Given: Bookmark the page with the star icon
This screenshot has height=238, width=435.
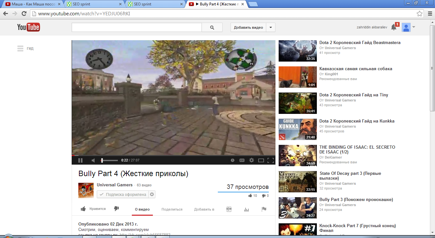Looking at the screenshot, I should (420, 14).
